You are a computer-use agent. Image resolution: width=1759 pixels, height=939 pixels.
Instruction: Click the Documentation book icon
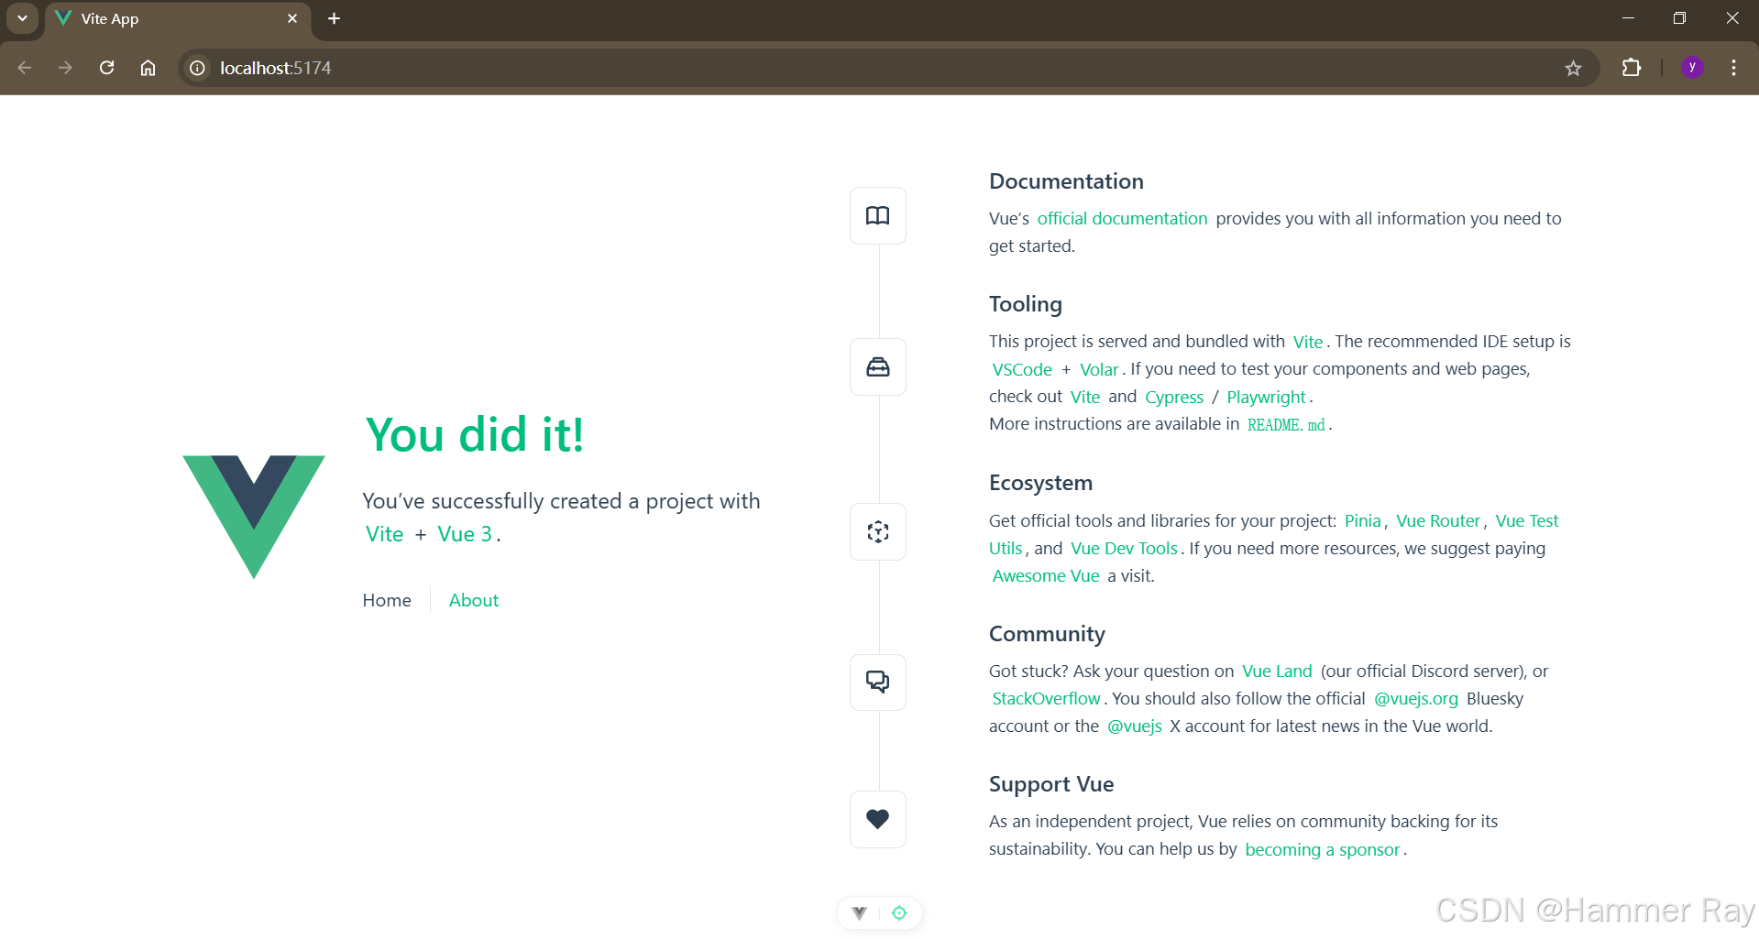click(877, 215)
